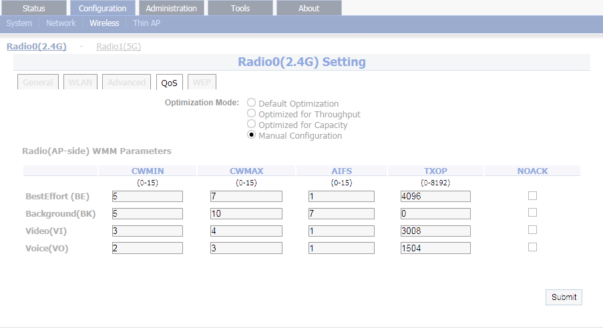Focus the Background(BK) CWMAX field showing 10
The image size is (603, 328).
click(x=246, y=213)
